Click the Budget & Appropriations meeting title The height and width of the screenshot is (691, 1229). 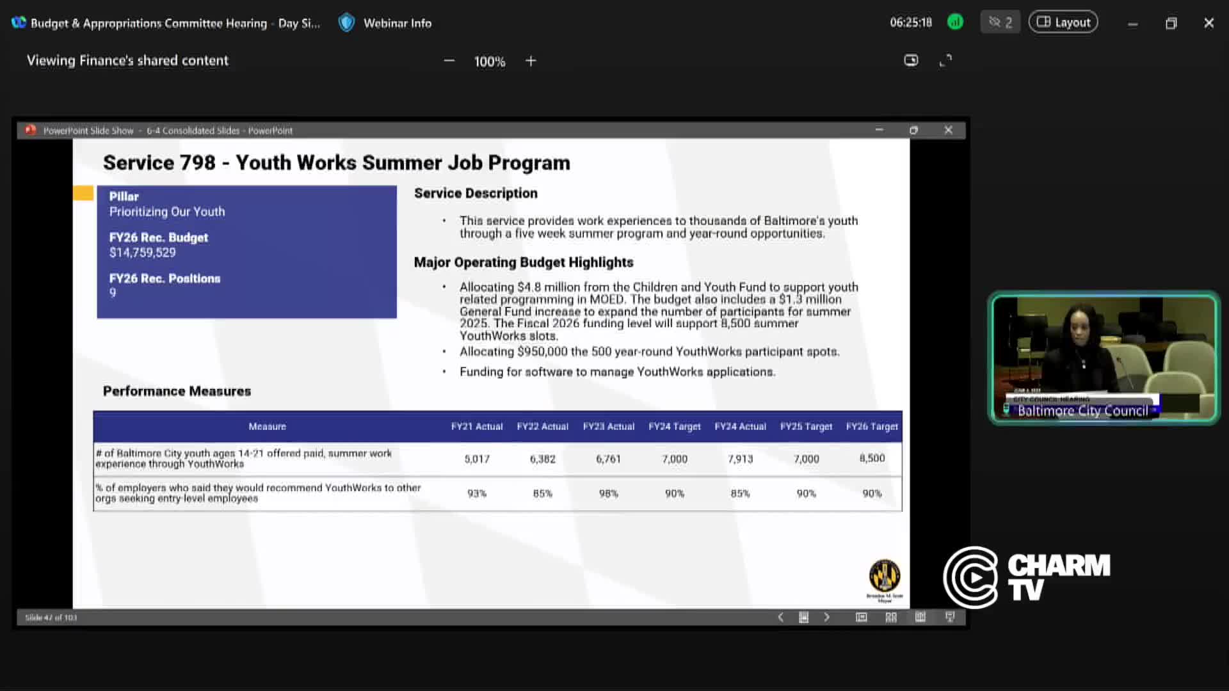(x=175, y=23)
